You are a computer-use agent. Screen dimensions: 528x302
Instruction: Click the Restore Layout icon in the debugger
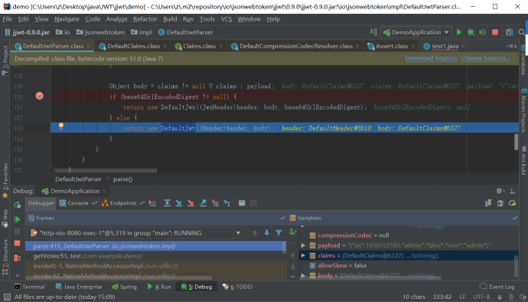point(488,203)
